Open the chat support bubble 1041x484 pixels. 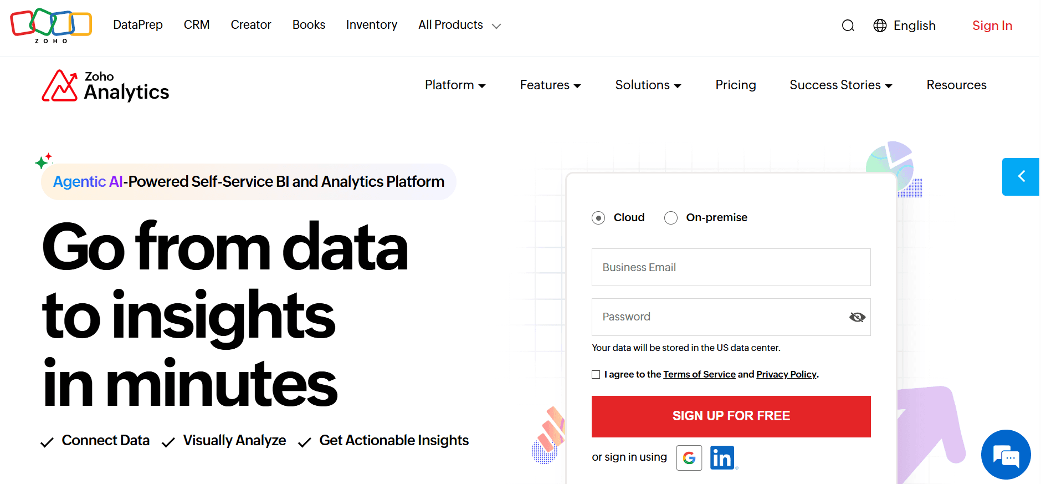pyautogui.click(x=1006, y=455)
